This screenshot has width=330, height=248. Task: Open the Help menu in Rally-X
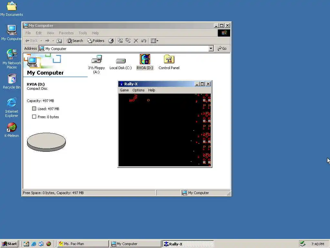[151, 90]
